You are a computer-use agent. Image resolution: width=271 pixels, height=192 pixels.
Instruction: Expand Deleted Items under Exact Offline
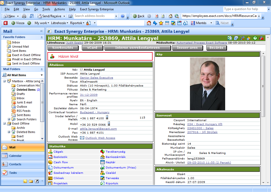9,132
